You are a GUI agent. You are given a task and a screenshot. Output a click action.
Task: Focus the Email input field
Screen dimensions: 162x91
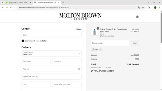[x=51, y=35]
